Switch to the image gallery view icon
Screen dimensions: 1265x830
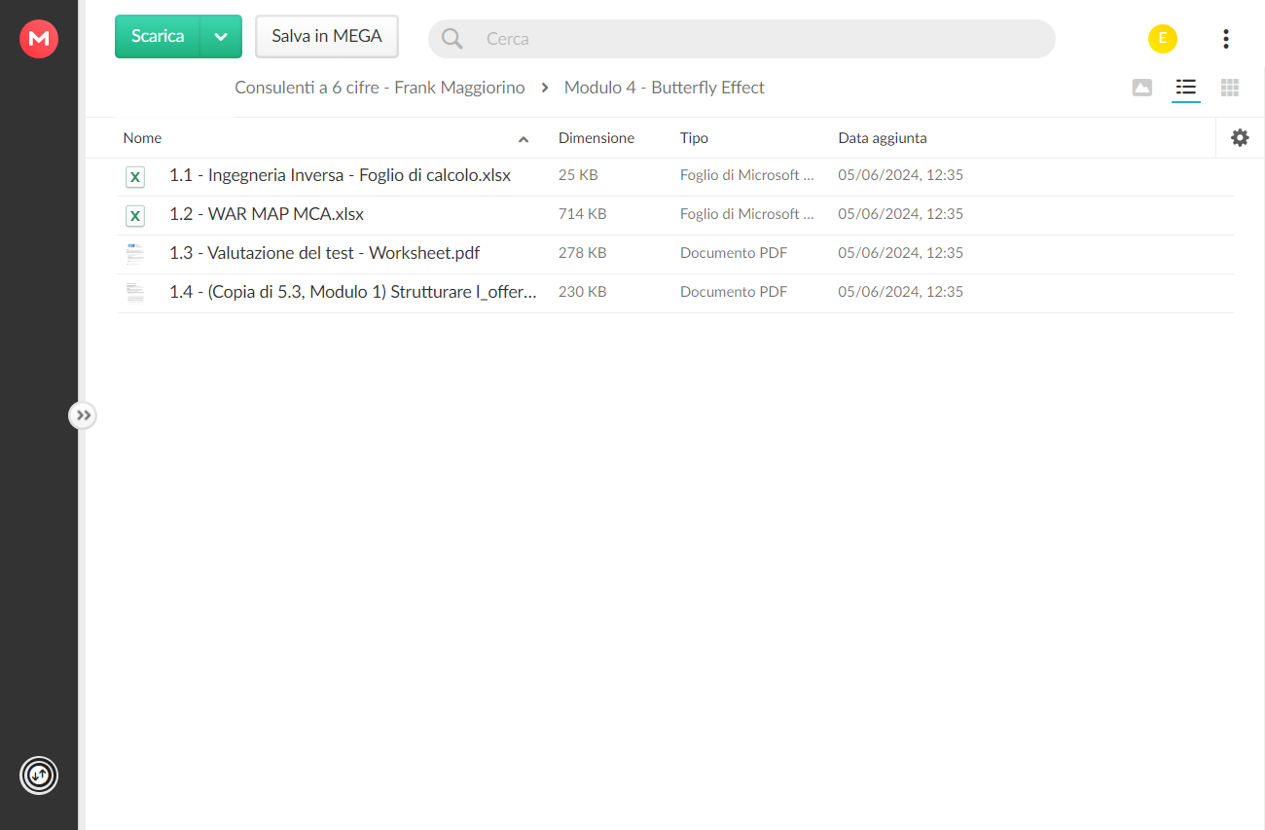pyautogui.click(x=1142, y=88)
